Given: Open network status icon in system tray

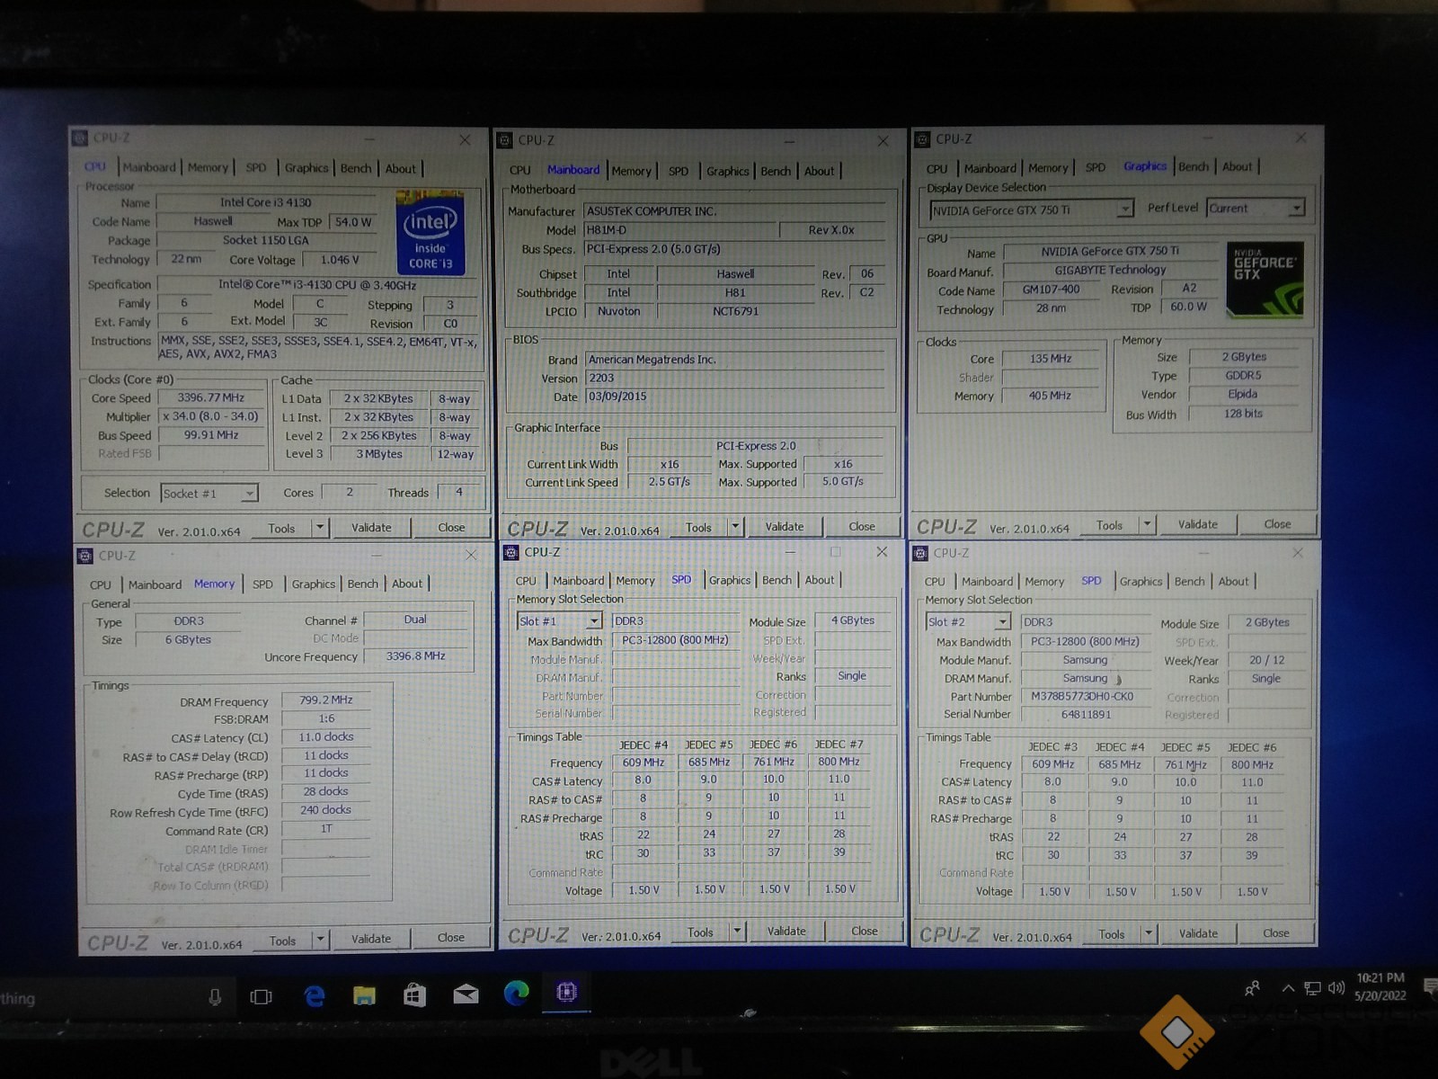Looking at the screenshot, I should tap(1312, 989).
